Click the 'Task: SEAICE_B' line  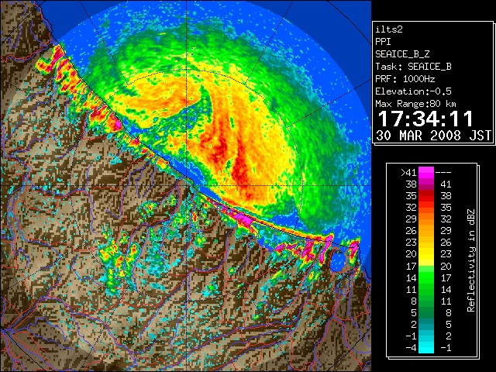[x=413, y=67]
